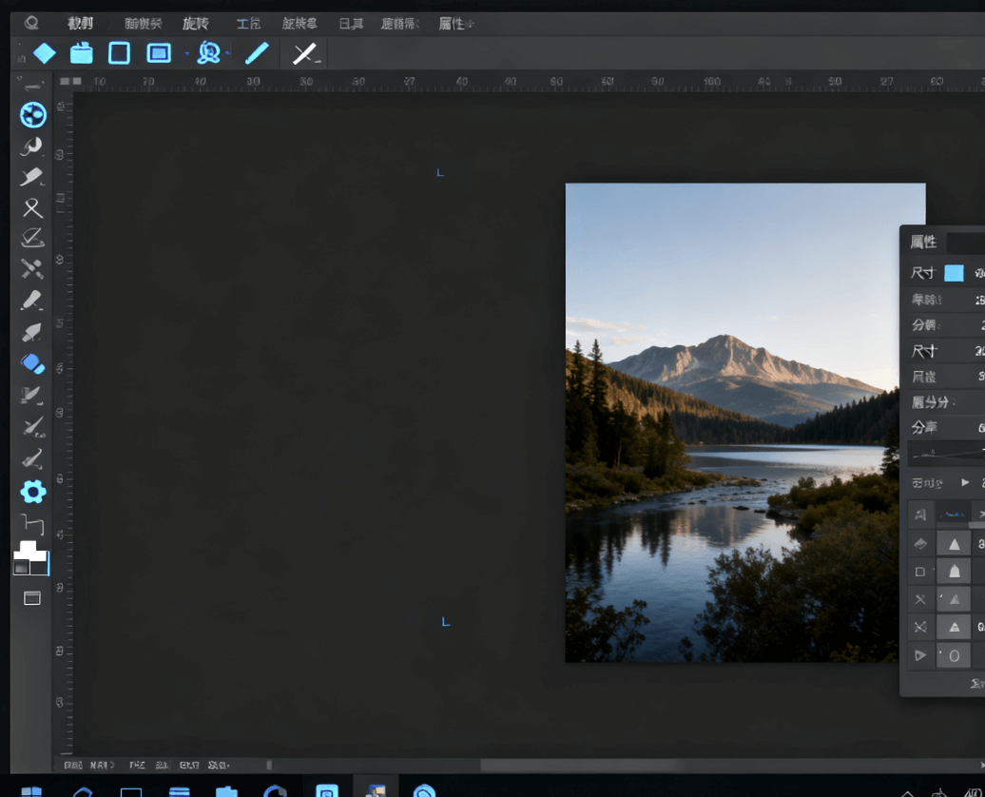Open the blue gear settings icon
The height and width of the screenshot is (797, 985).
[x=33, y=492]
